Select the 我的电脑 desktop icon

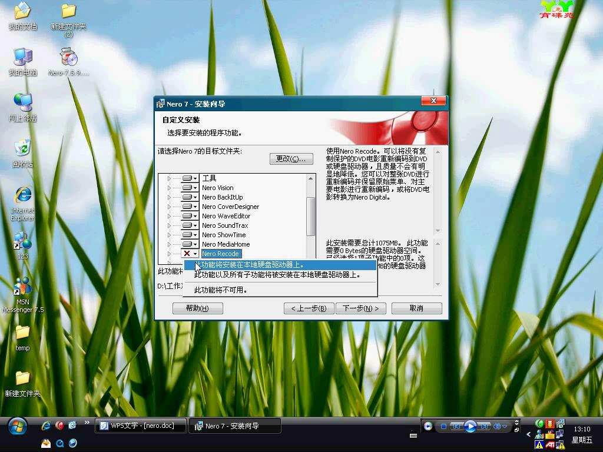click(x=23, y=62)
